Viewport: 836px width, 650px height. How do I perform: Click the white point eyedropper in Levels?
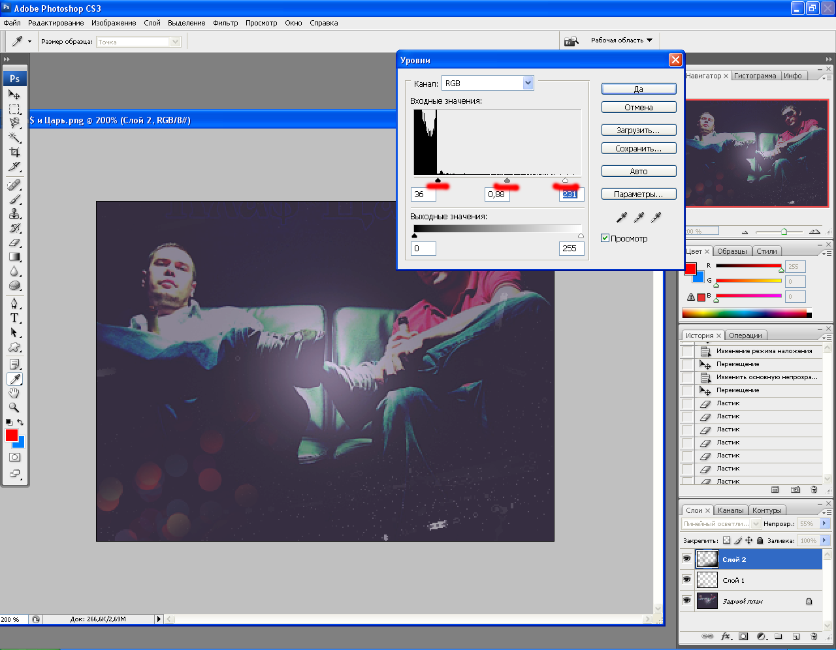(x=656, y=217)
